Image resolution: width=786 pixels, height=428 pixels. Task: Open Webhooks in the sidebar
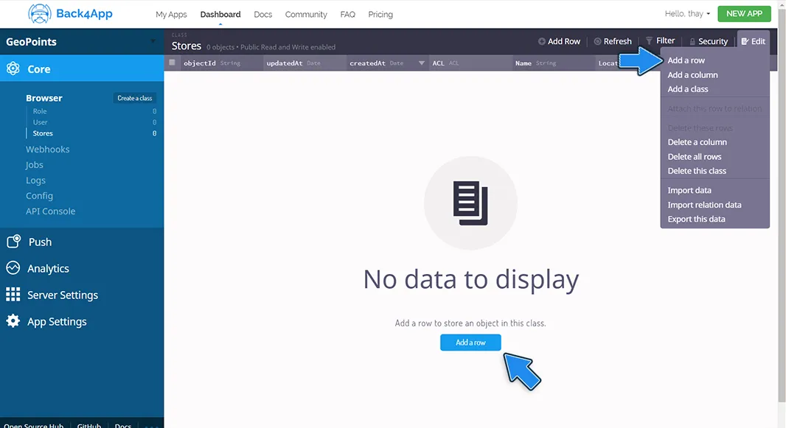[x=48, y=150]
